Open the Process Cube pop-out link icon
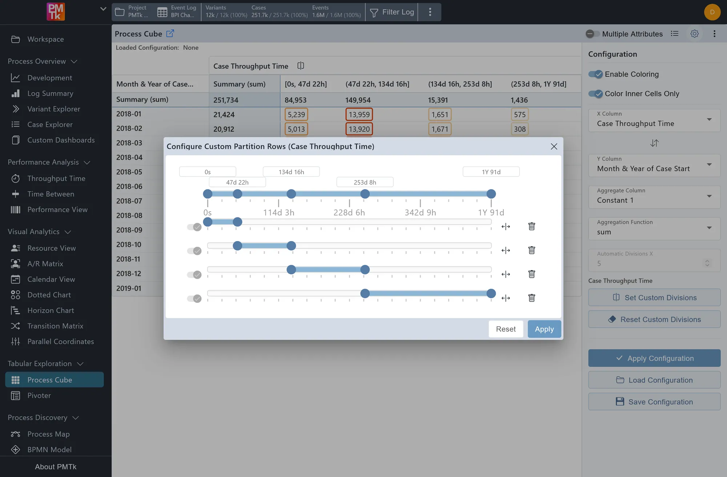The width and height of the screenshot is (727, 477). (x=170, y=33)
